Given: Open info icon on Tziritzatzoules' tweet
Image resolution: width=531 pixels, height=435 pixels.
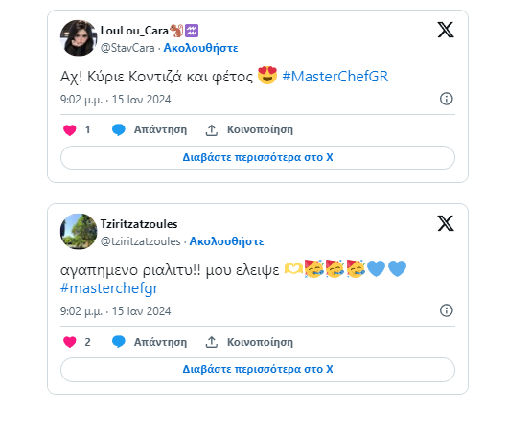Looking at the screenshot, I should [446, 310].
